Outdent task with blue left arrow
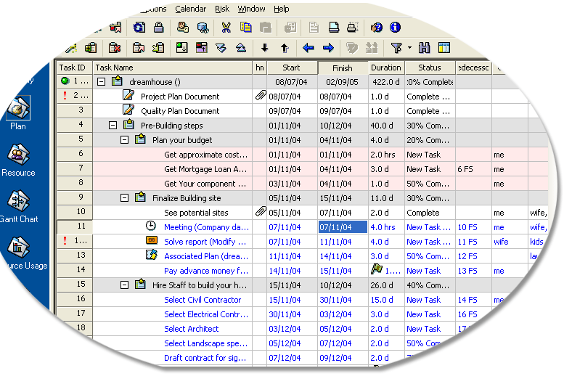Image resolution: width=564 pixels, height=384 pixels. (308, 49)
